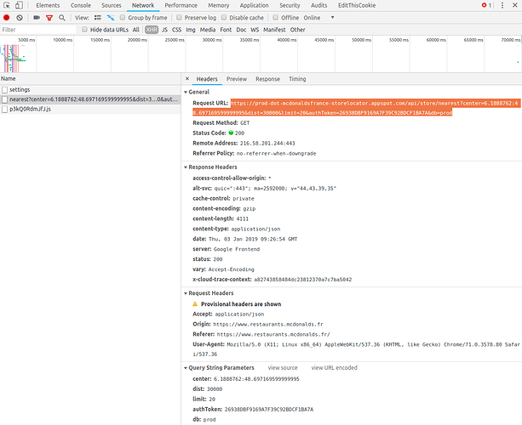Open the EditThisCookie tab

coord(357,5)
